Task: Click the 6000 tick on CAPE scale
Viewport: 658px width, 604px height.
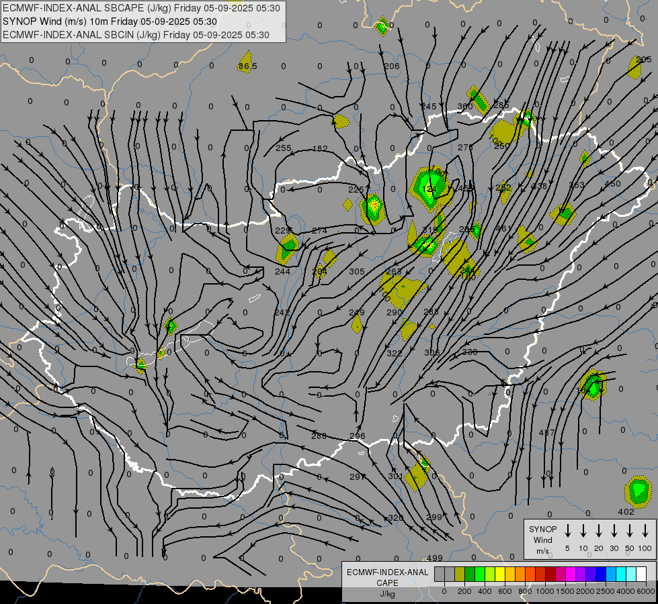Action: pyautogui.click(x=646, y=591)
